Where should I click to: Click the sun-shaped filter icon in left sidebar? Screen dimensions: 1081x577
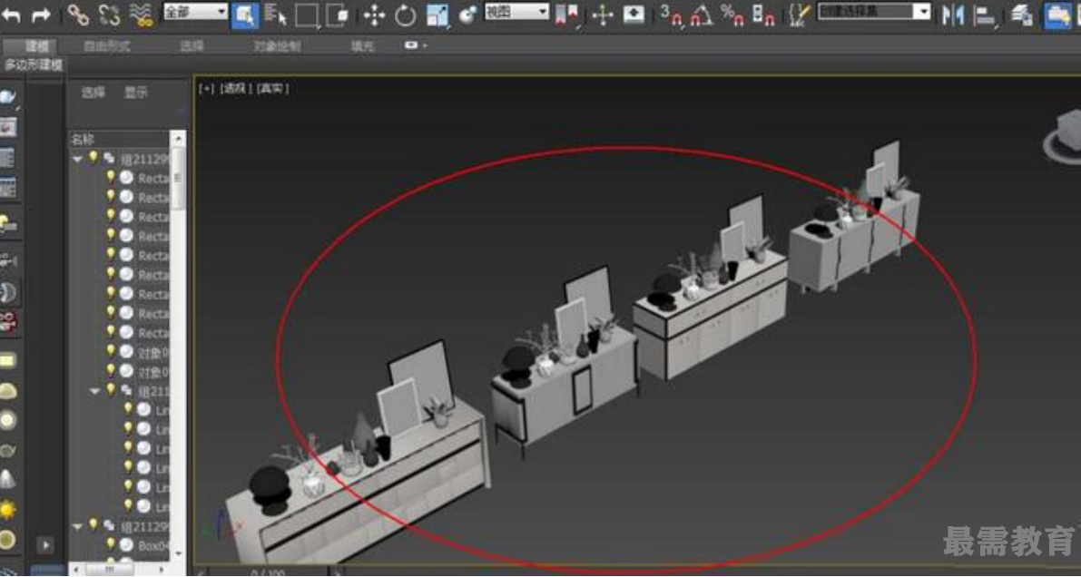(x=7, y=510)
